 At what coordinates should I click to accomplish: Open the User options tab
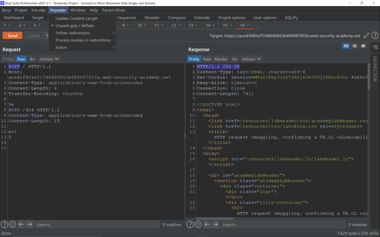(x=265, y=18)
